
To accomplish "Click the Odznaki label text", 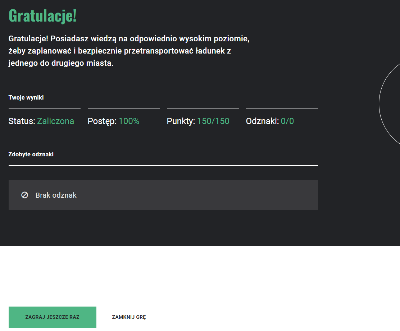I will [x=262, y=121].
